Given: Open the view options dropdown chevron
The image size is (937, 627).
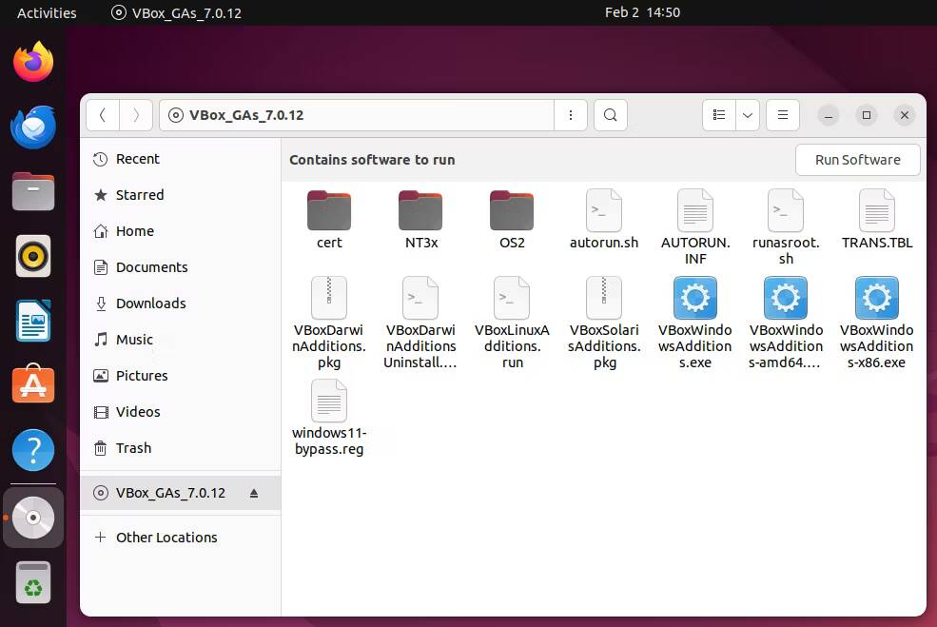Looking at the screenshot, I should click(748, 114).
